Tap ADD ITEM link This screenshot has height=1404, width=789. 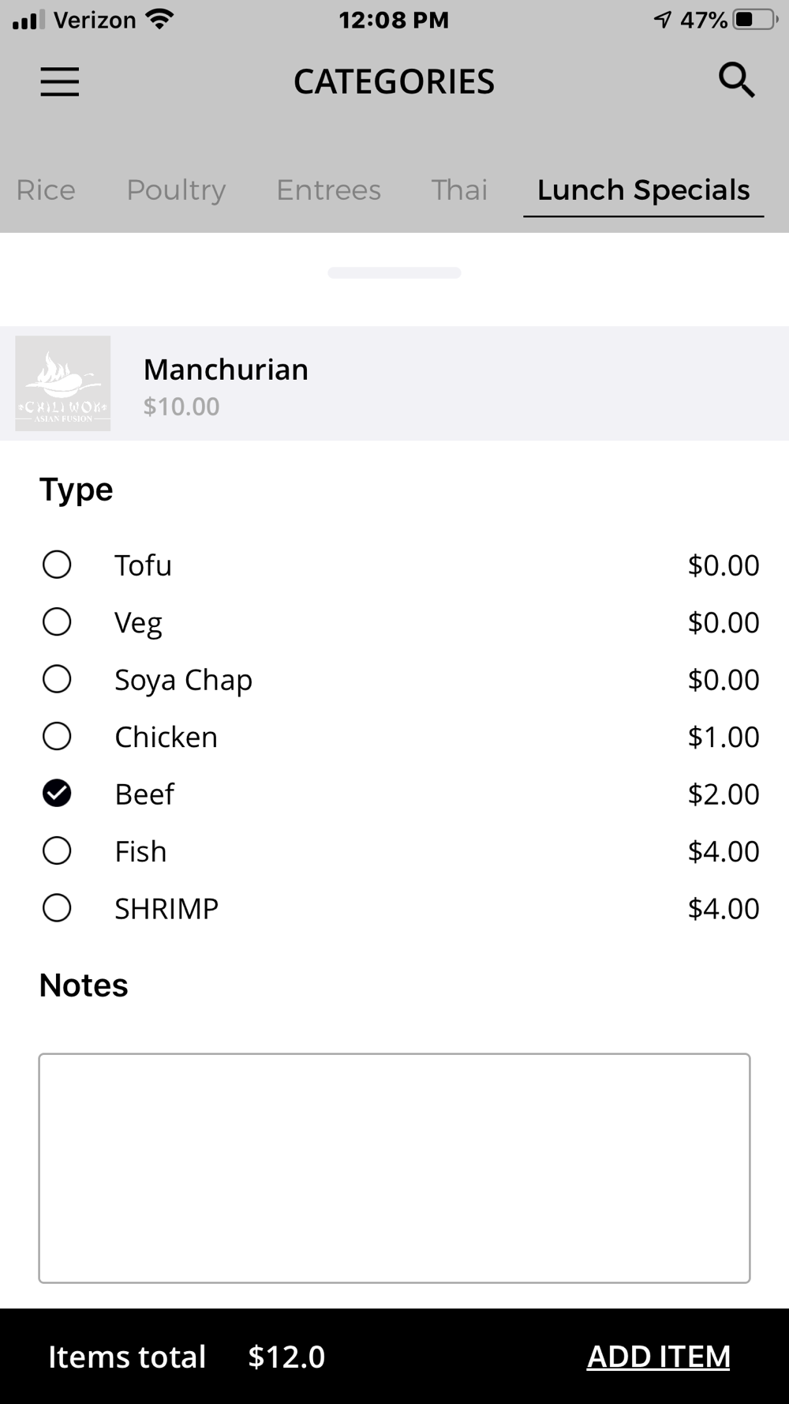coord(659,1357)
